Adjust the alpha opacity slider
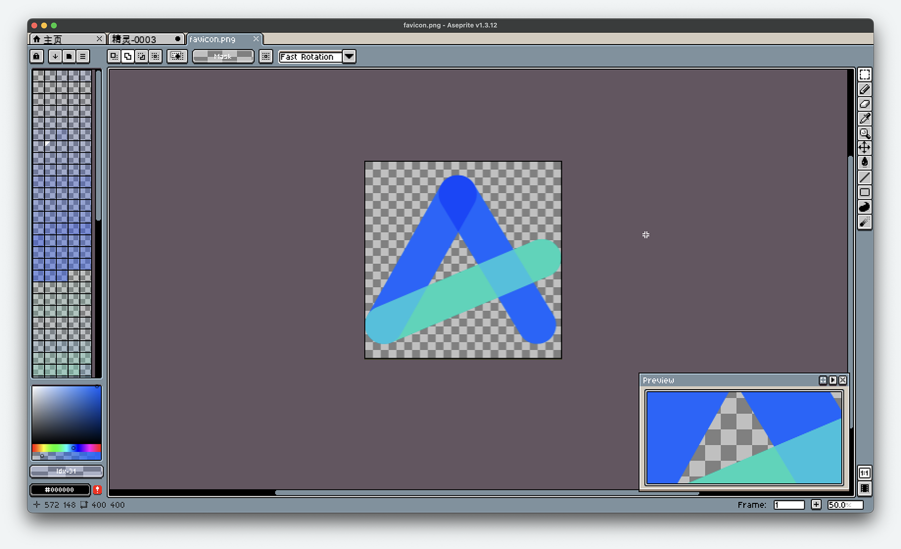The height and width of the screenshot is (549, 901). click(67, 456)
